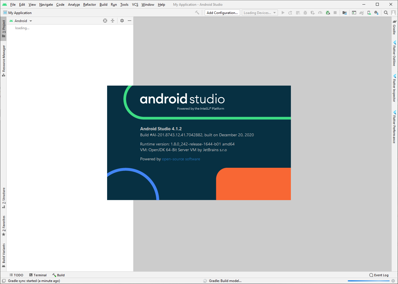The image size is (398, 284).
Task: Open the Structure side tab
Action: pos(3,198)
